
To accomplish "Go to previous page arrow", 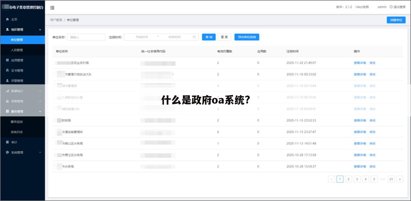I will (331, 179).
